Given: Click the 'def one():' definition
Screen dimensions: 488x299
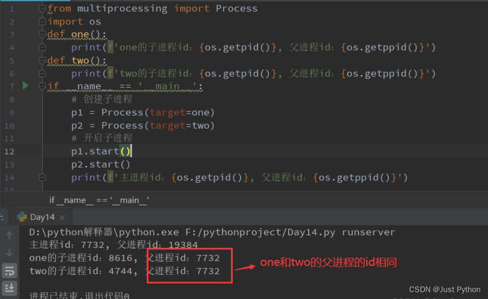Looking at the screenshot, I should [77, 34].
